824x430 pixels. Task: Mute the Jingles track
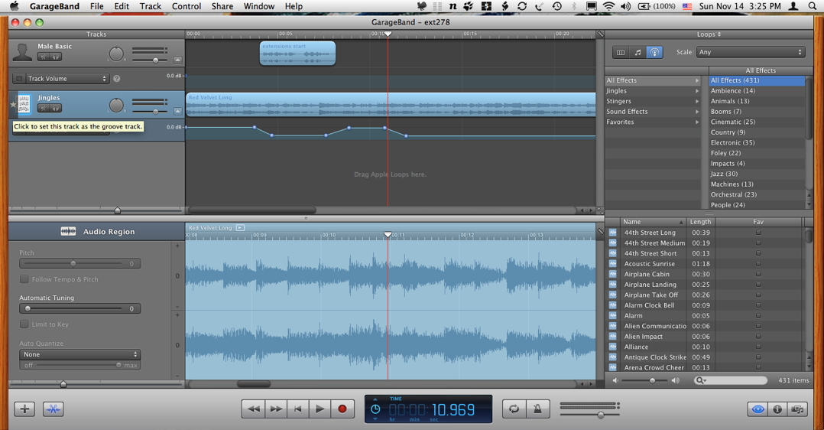pos(43,109)
